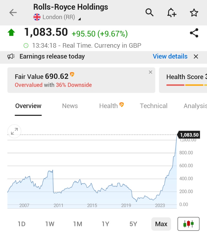The width and height of the screenshot is (207, 236).
Task: Switch to the Technical tab
Action: 154,106
